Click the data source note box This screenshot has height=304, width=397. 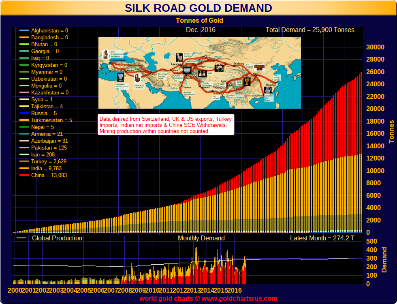pyautogui.click(x=166, y=125)
